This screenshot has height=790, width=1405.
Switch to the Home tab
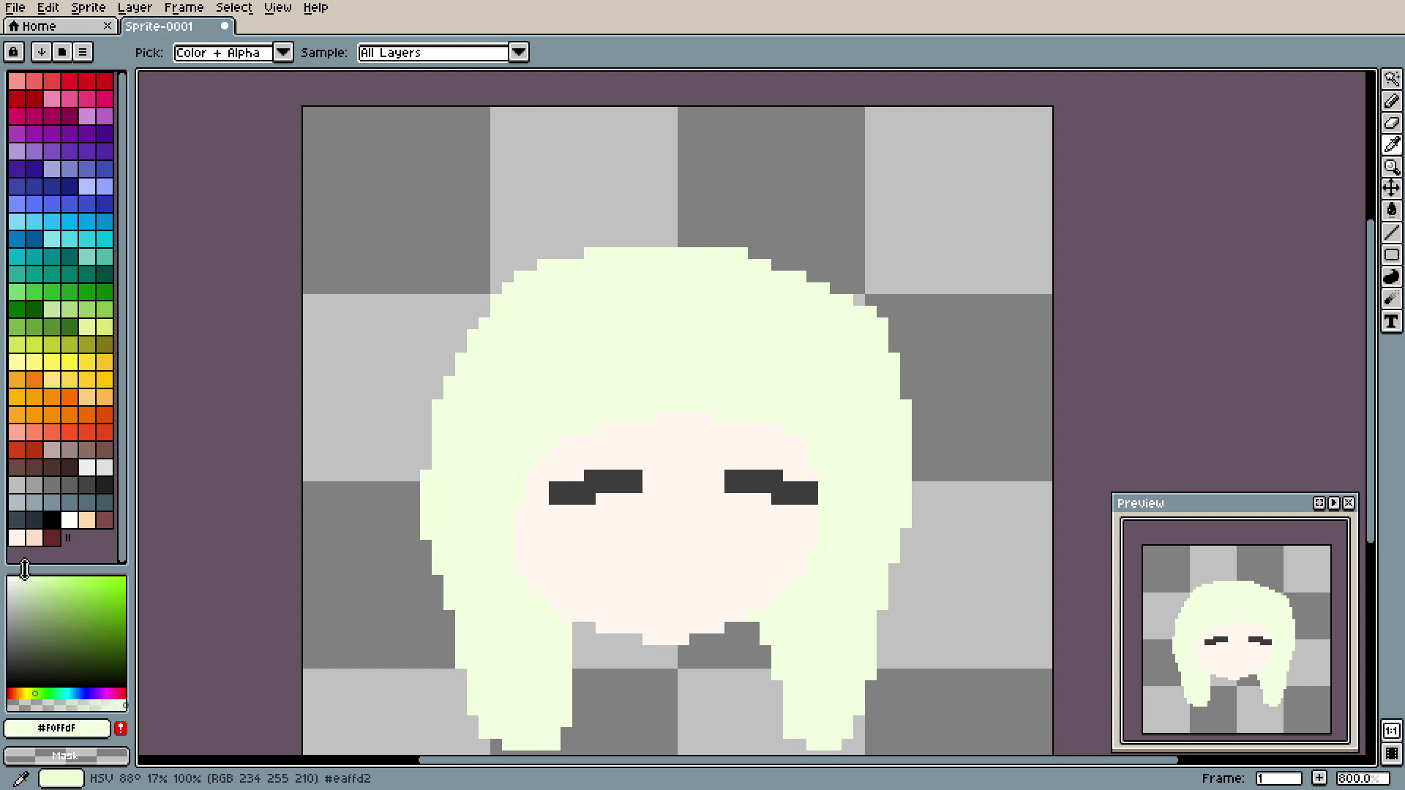click(x=40, y=26)
